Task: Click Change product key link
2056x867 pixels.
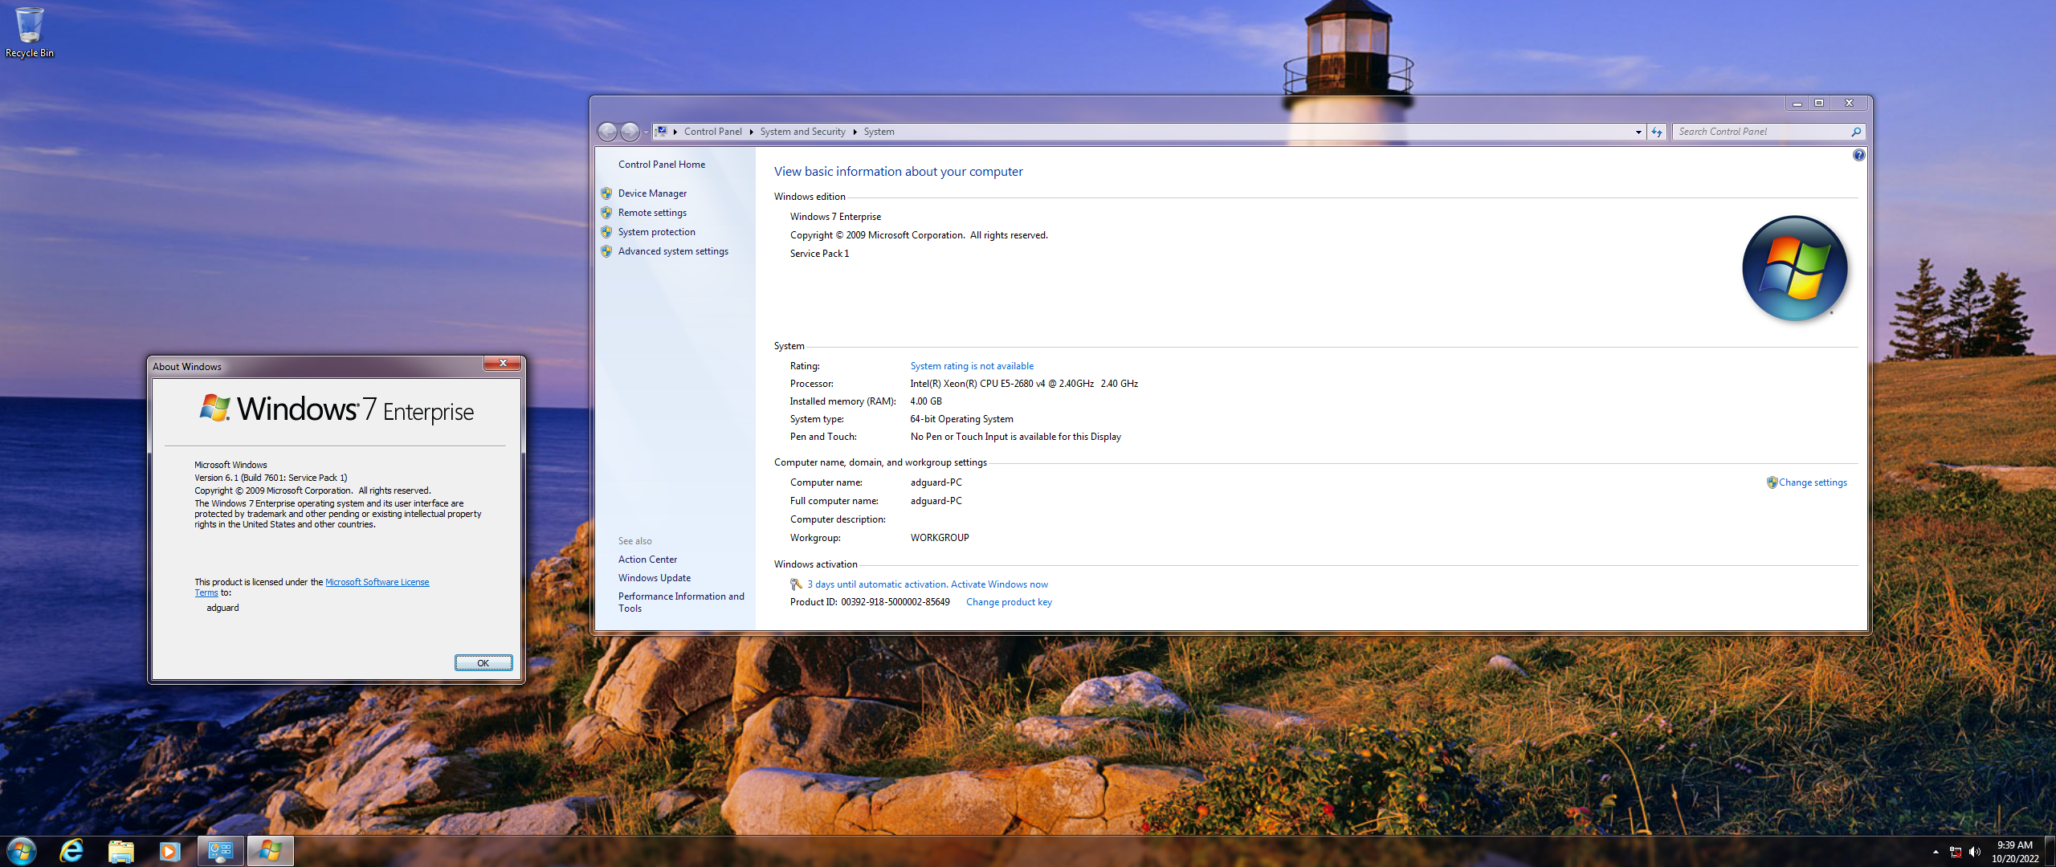Action: point(1009,602)
